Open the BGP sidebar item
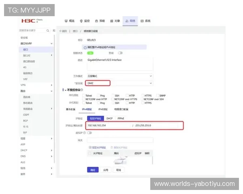This screenshot has width=243, height=194. click(x=26, y=121)
